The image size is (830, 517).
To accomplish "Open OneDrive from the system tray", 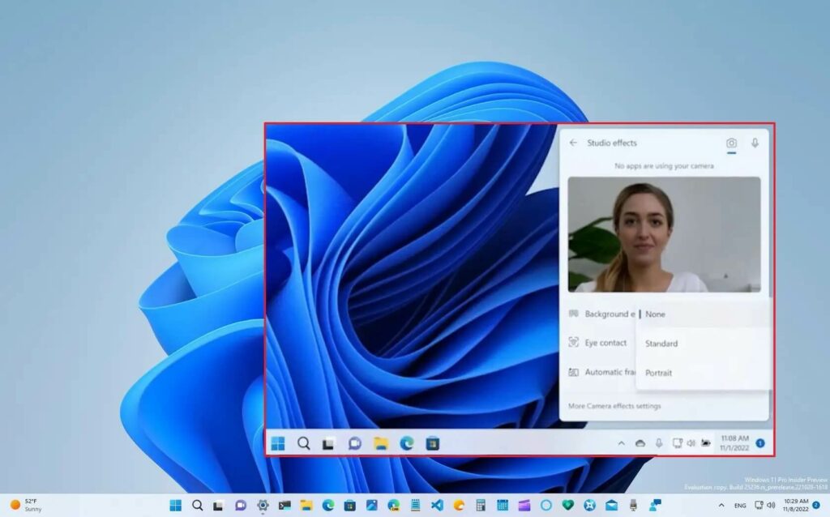I will (640, 443).
